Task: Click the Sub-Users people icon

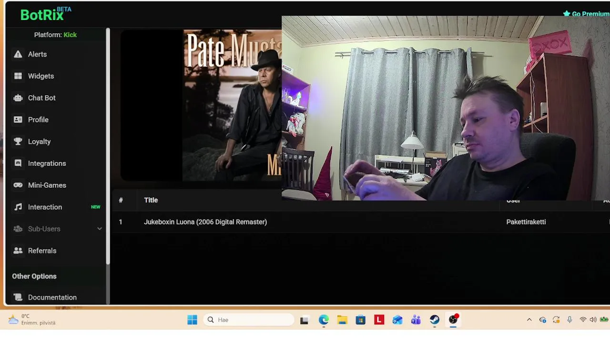Action: tap(18, 229)
